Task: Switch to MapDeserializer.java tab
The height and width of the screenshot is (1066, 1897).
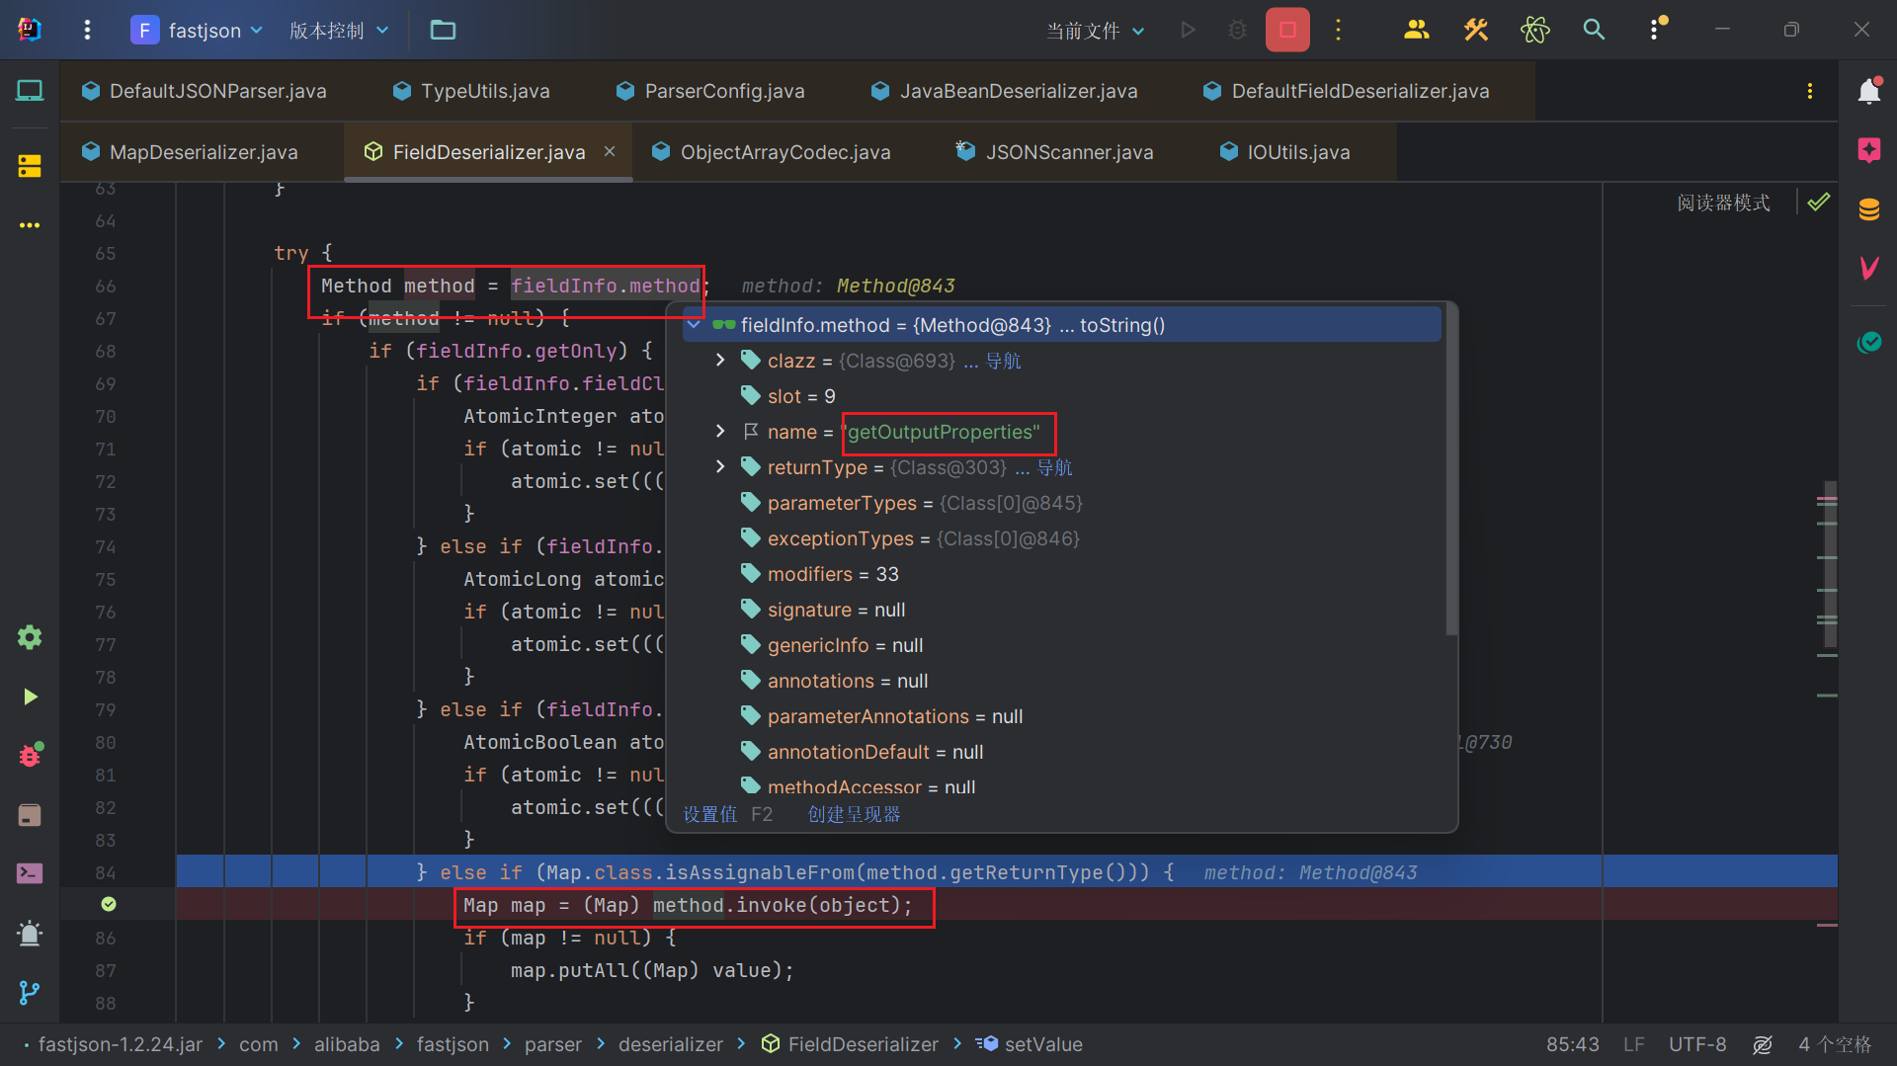Action: (191, 152)
